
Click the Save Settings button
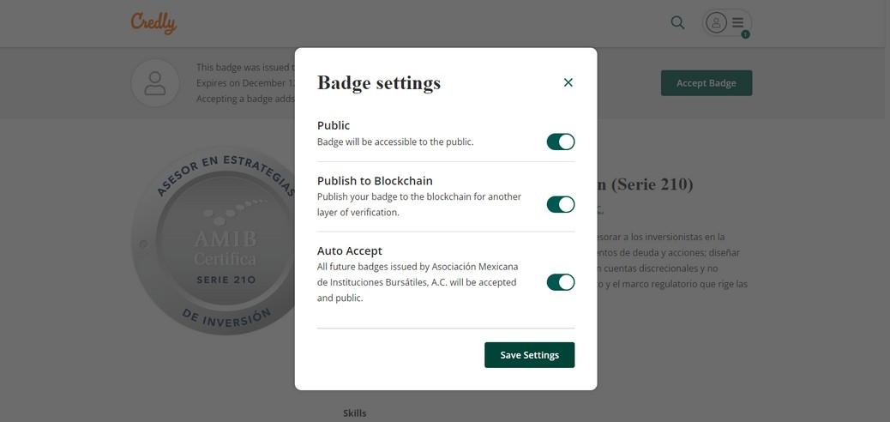click(529, 355)
